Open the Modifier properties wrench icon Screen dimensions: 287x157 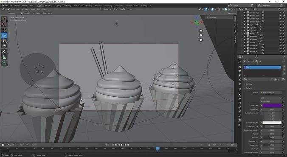239,99
